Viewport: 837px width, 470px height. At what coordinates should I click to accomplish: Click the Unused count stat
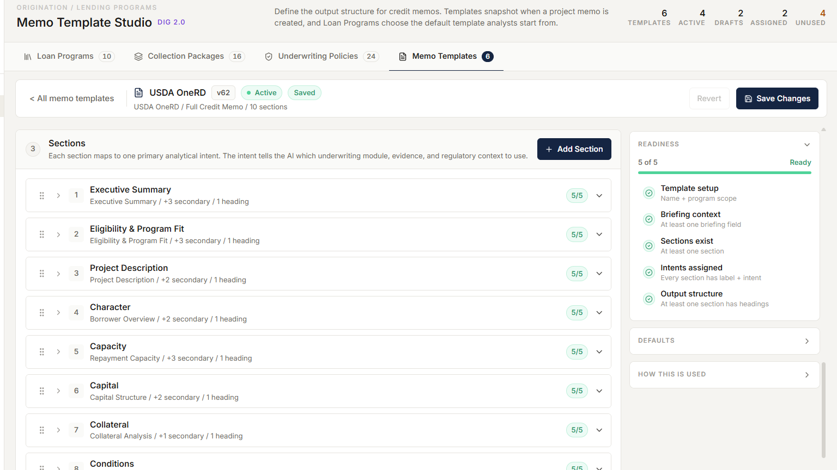[810, 17]
